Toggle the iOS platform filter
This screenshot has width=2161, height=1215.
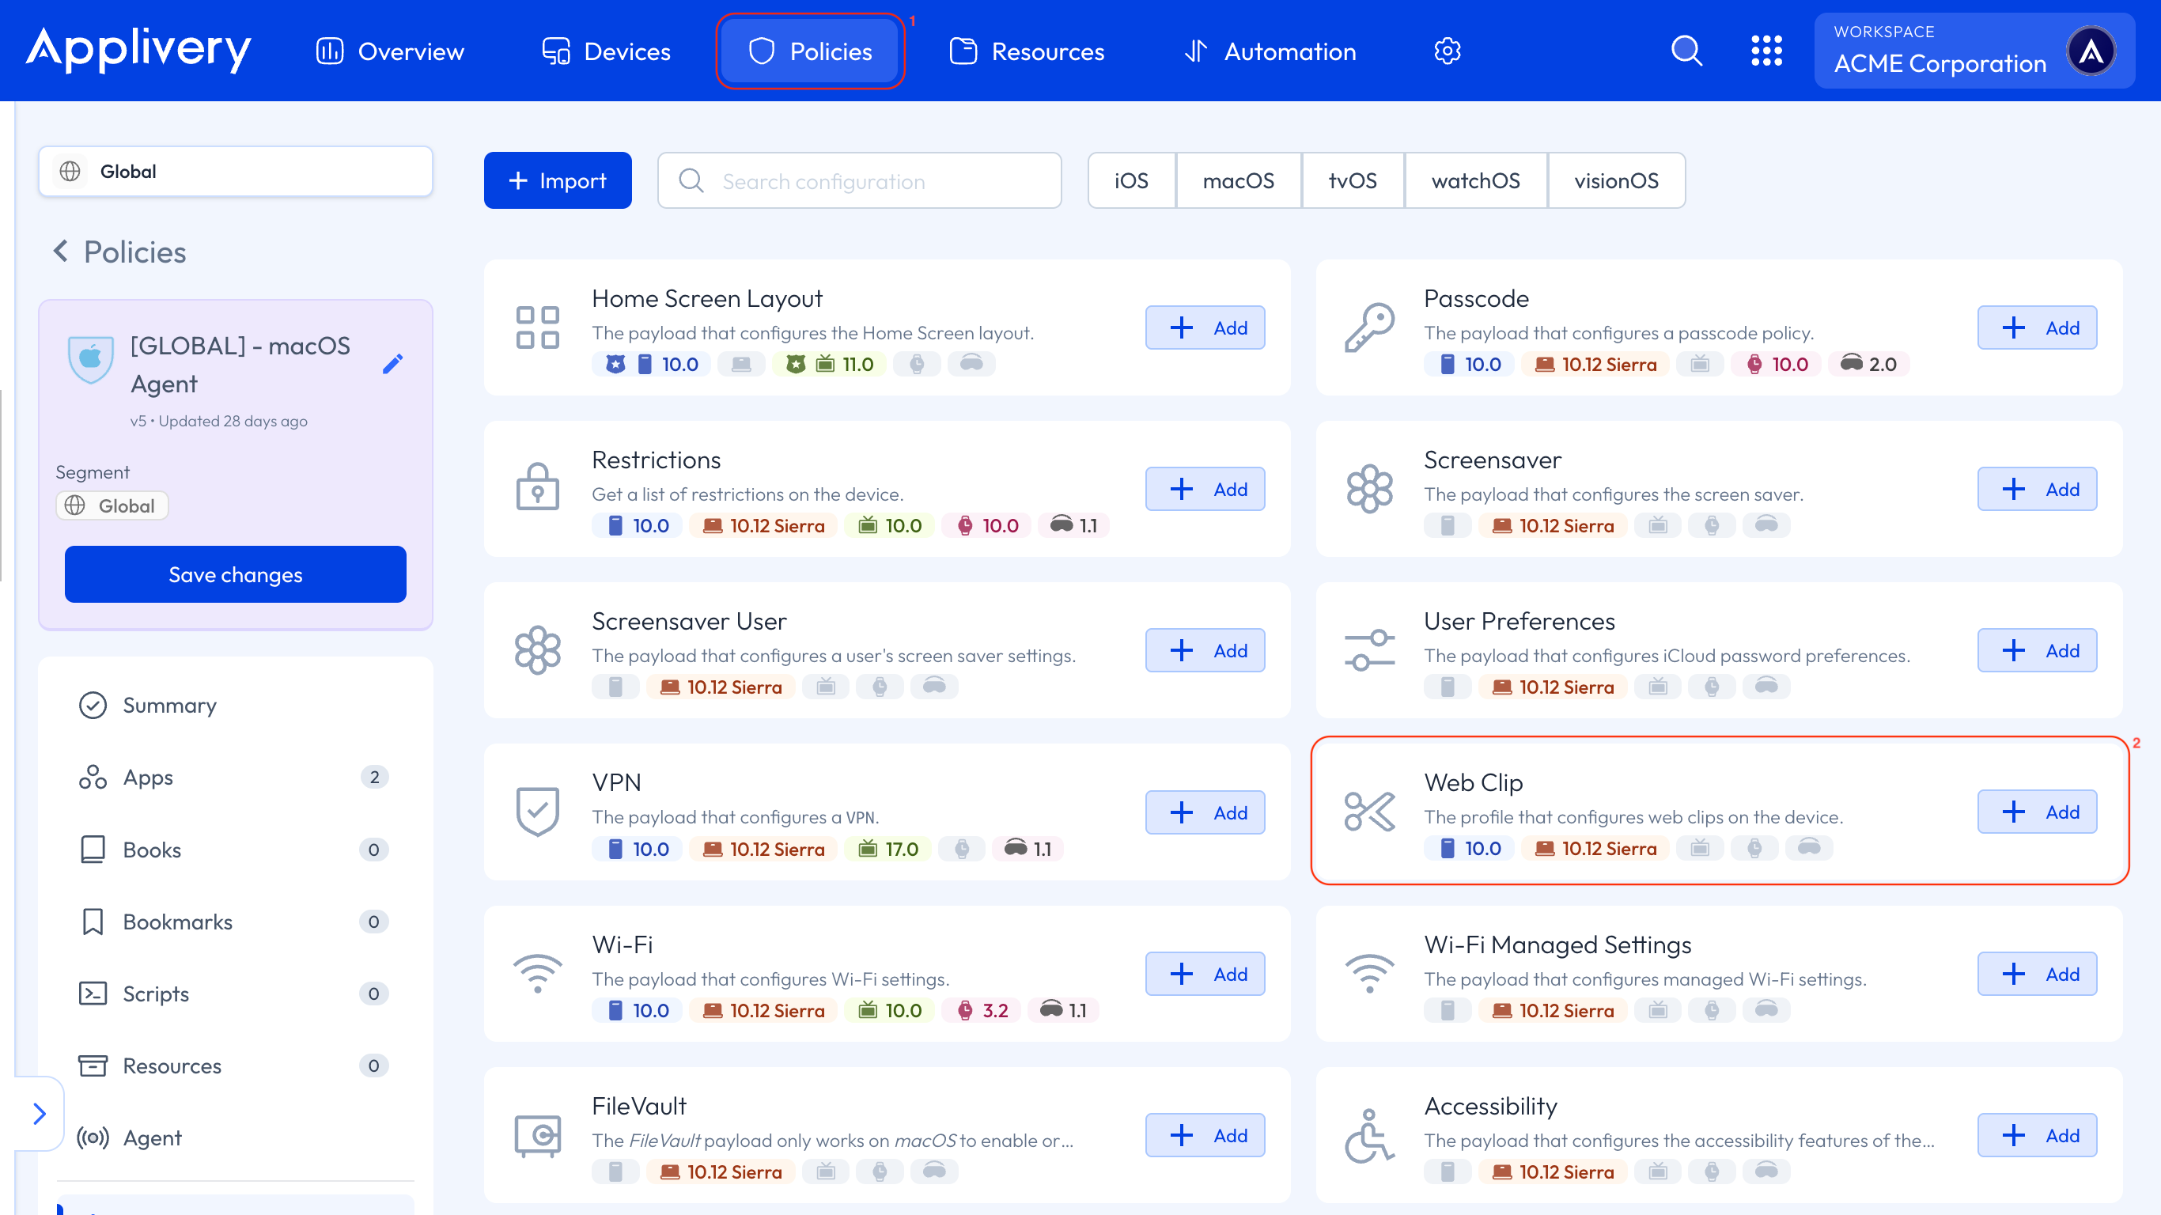(x=1131, y=180)
